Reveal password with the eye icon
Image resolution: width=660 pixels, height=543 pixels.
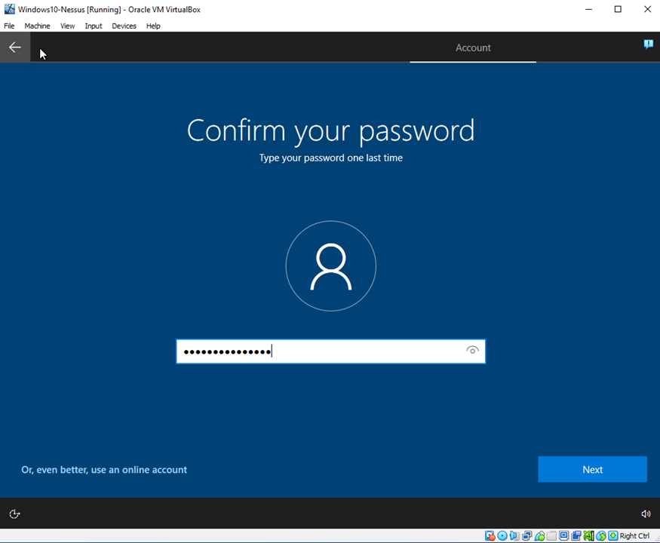472,351
